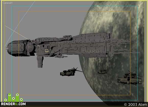This screenshot has height=107, width=148.
Task: Click the cylindrical engine section of the main ship
Action: pos(21,48)
